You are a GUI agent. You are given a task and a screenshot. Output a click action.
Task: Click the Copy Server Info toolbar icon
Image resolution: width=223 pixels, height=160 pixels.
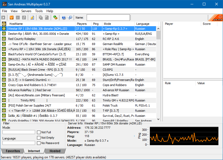tap(41, 18)
